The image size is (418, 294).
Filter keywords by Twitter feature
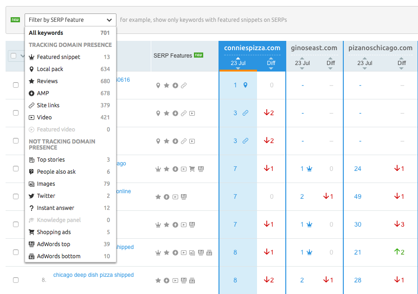[71, 196]
